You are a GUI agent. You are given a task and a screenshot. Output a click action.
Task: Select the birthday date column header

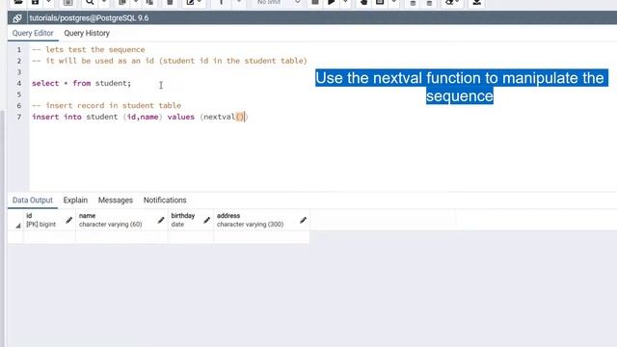point(191,220)
